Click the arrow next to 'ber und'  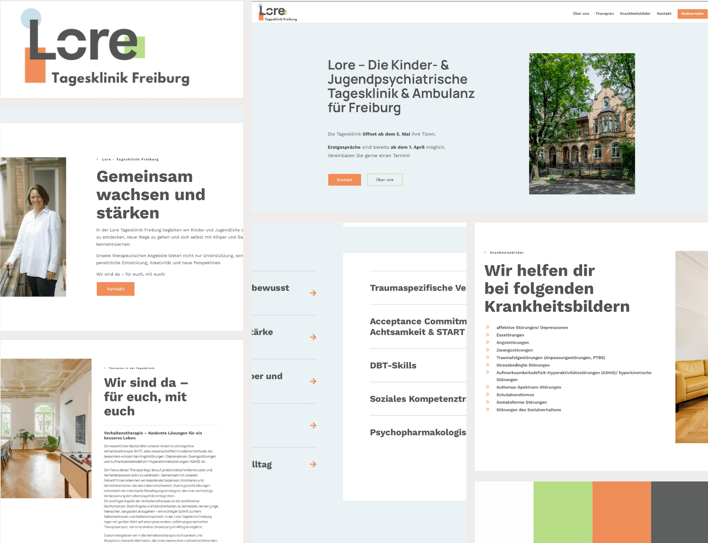click(x=313, y=381)
